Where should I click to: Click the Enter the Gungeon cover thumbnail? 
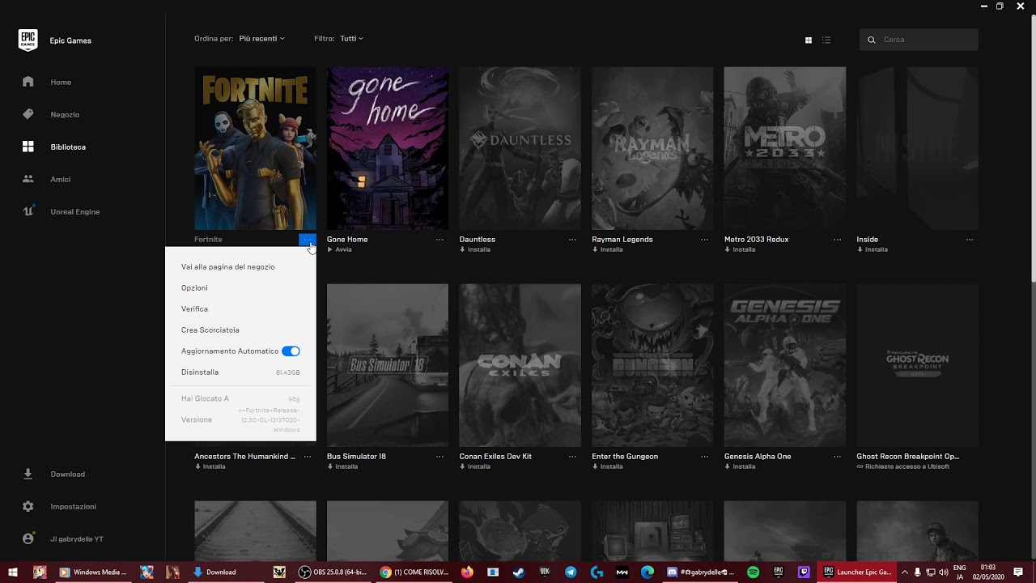pos(652,364)
